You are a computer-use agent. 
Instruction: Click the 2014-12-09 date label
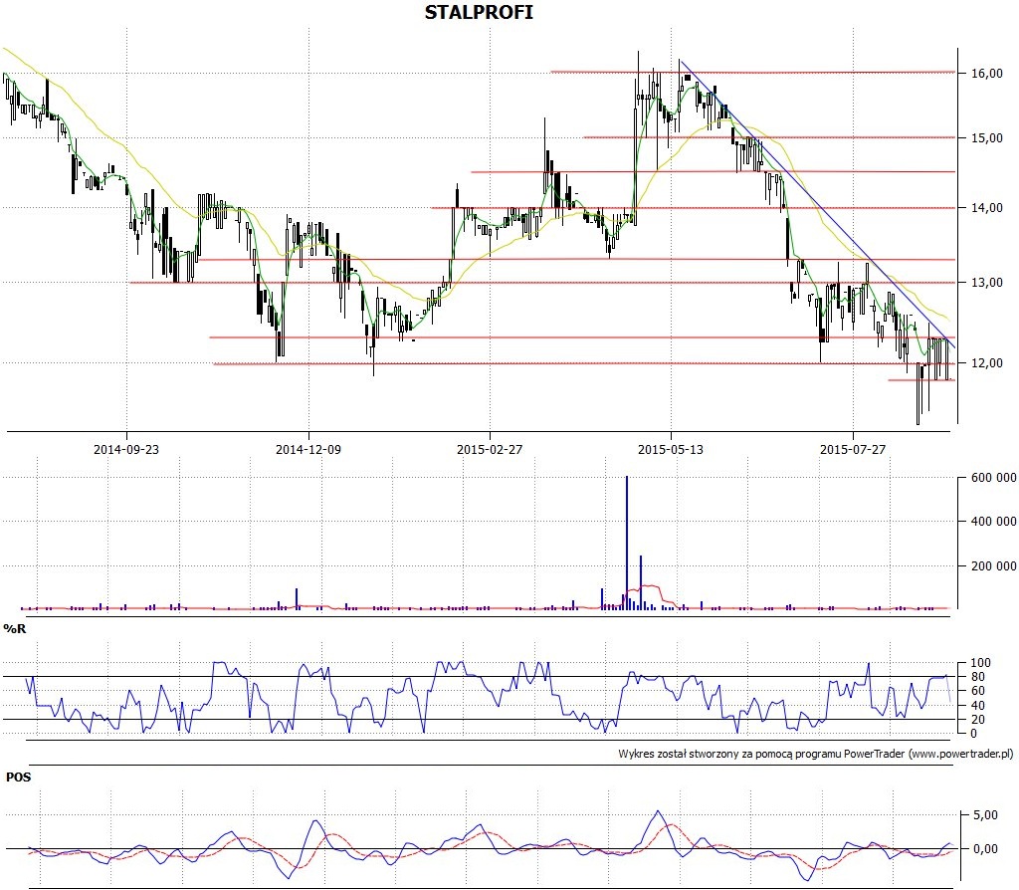tap(308, 449)
